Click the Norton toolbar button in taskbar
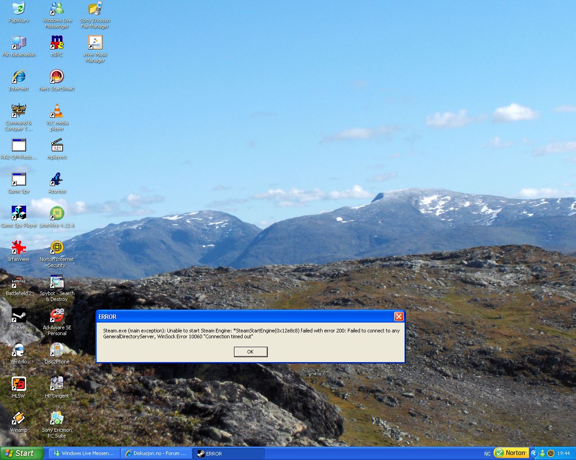The image size is (576, 460). (511, 453)
